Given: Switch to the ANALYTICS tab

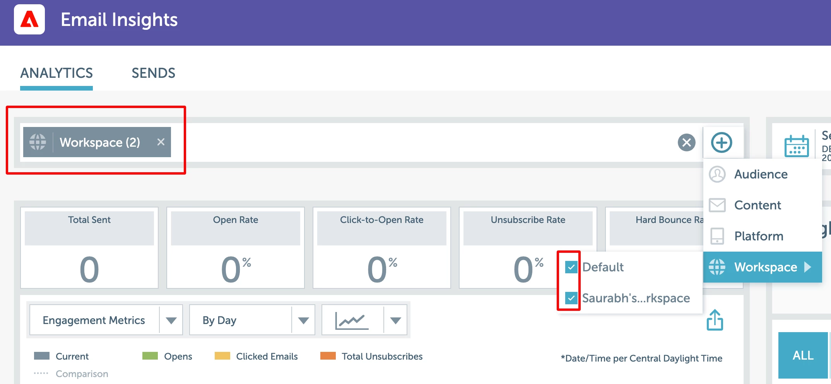Looking at the screenshot, I should pos(56,73).
